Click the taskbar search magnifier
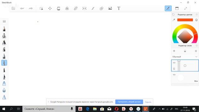Image resolution: width=199 pixels, height=112 pixels. [x=11, y=109]
